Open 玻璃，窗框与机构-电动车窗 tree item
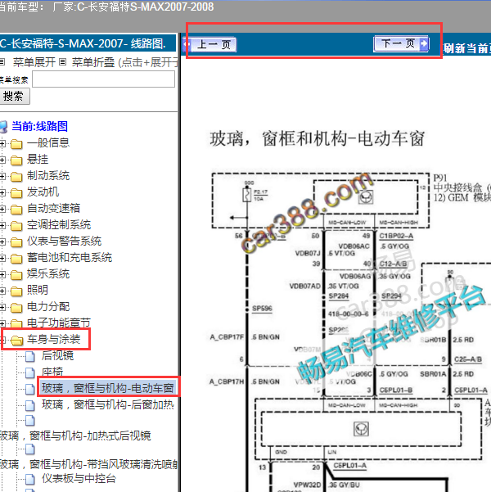Image resolution: width=491 pixels, height=492 pixels. click(108, 388)
